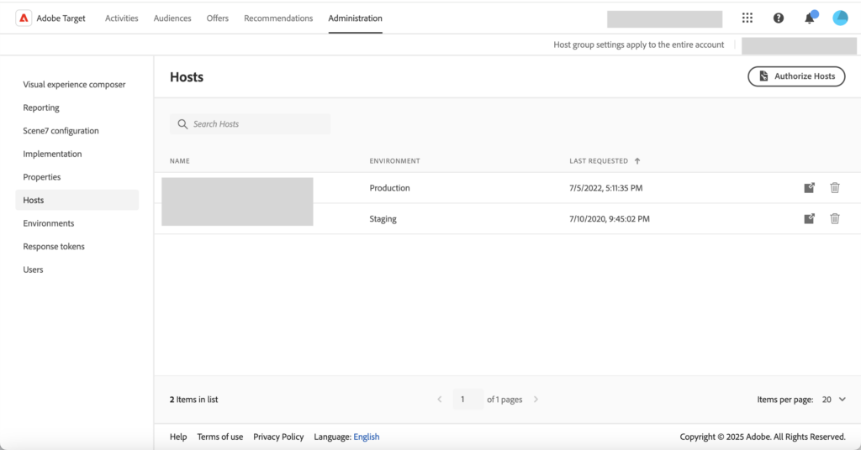This screenshot has height=450, width=861.
Task: Go to previous page arrow
Action: point(439,400)
